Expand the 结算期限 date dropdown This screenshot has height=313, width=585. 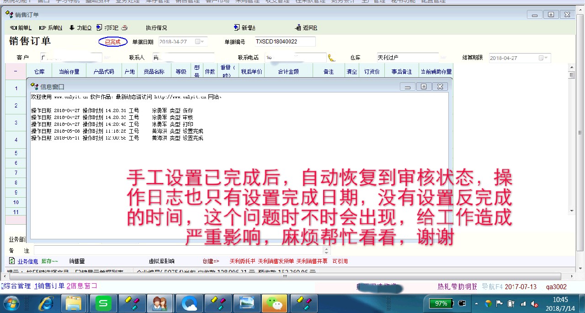(542, 58)
